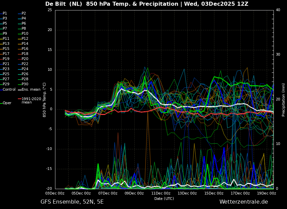Click the Date (UTC) axis title
This screenshot has height=209, width=287.
point(164,199)
